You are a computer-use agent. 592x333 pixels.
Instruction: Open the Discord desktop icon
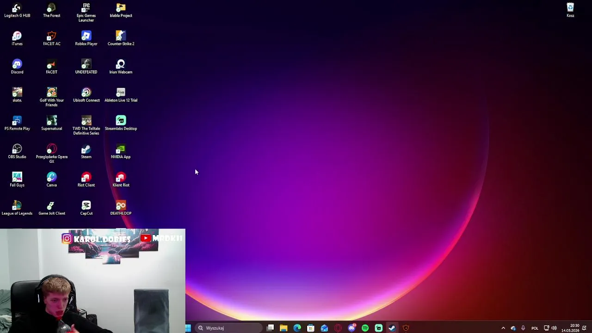(x=17, y=67)
